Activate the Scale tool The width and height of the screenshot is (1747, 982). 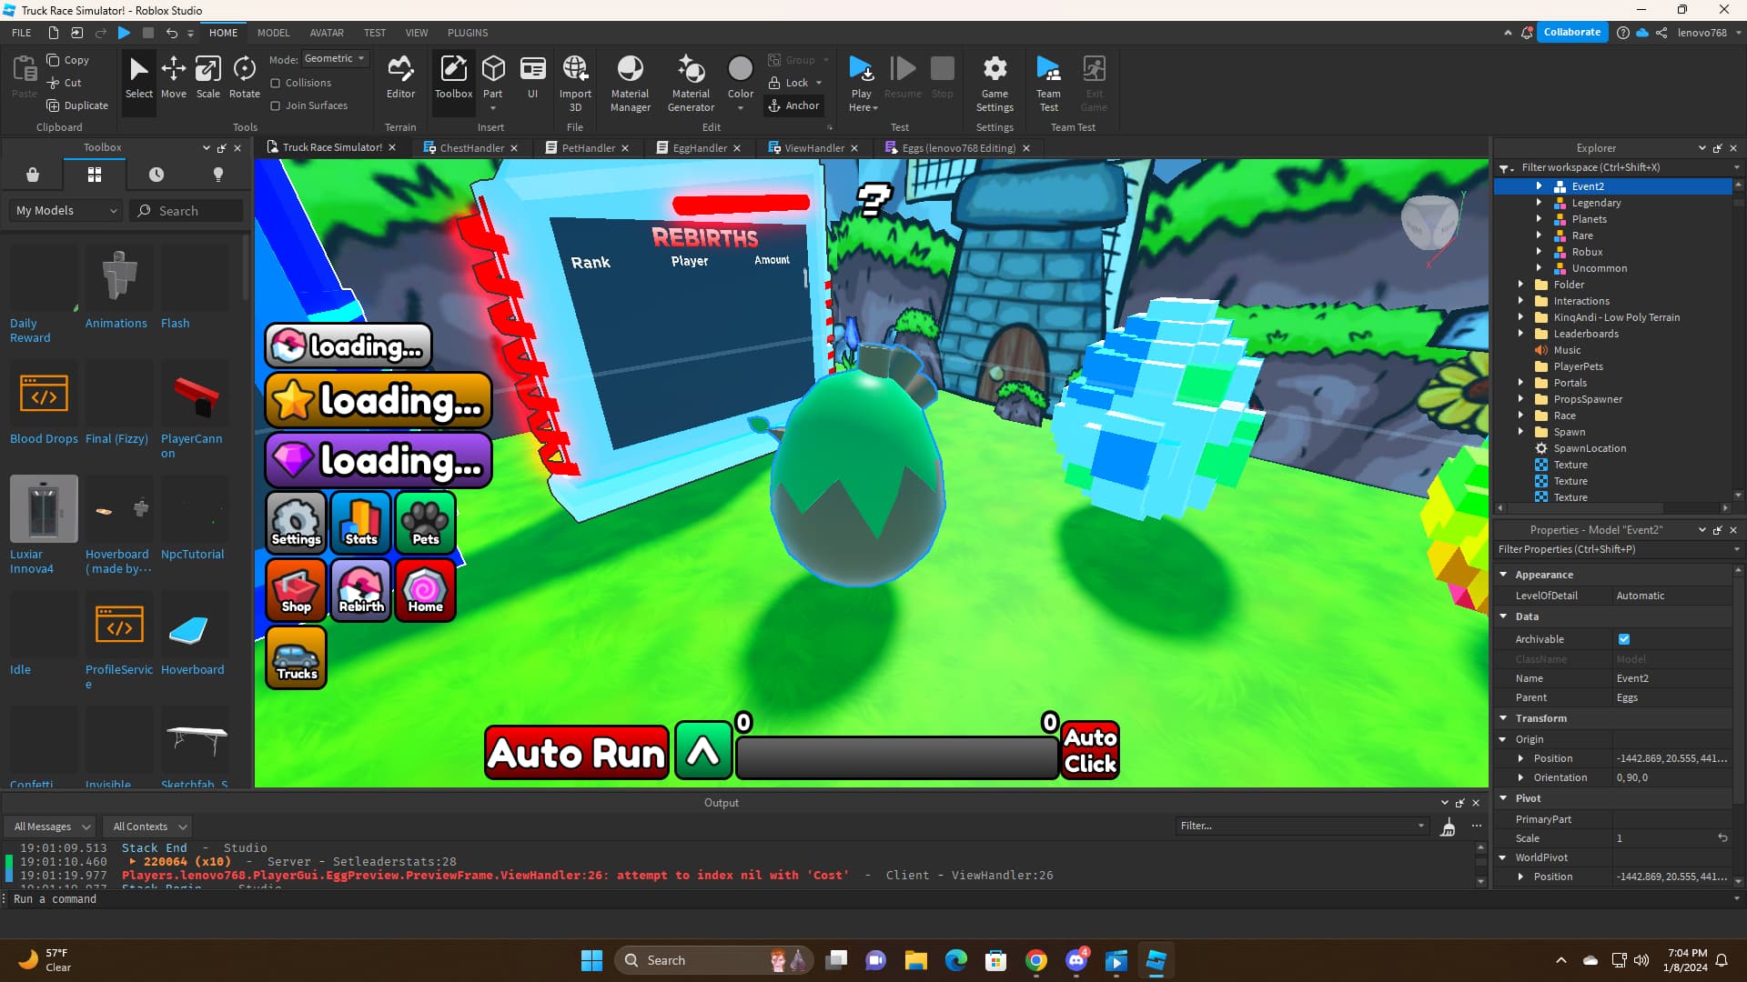coord(208,82)
